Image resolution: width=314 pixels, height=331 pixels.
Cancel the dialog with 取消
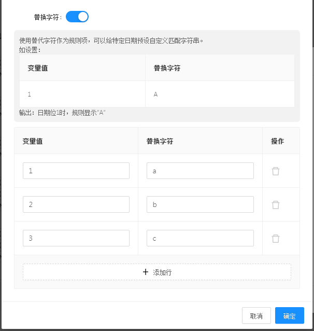(256, 315)
